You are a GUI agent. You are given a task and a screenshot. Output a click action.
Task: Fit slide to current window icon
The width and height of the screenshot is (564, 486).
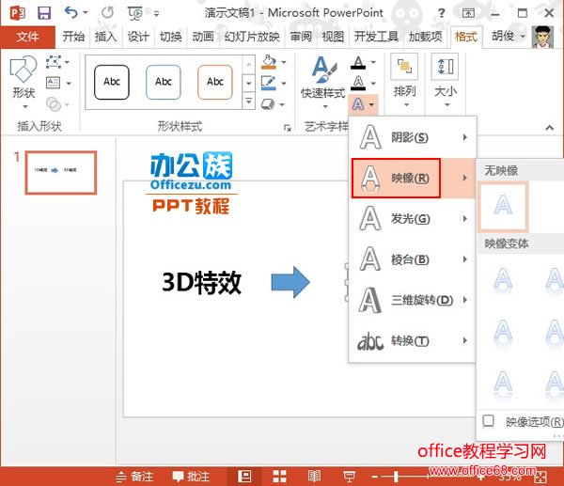(540, 478)
